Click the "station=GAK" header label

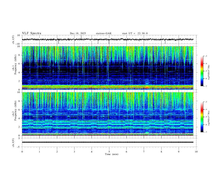coord(104,33)
